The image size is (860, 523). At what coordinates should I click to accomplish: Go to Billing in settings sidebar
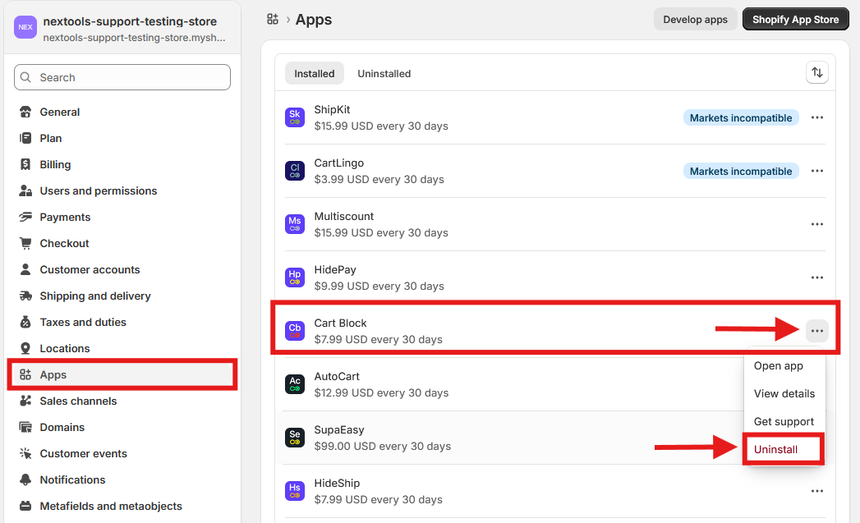tap(55, 164)
